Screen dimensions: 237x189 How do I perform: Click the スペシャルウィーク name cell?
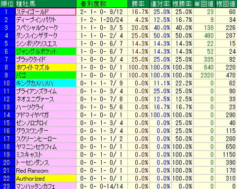[46, 28]
